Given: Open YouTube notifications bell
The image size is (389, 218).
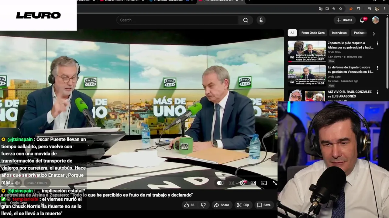Looking at the screenshot, I should (363, 20).
